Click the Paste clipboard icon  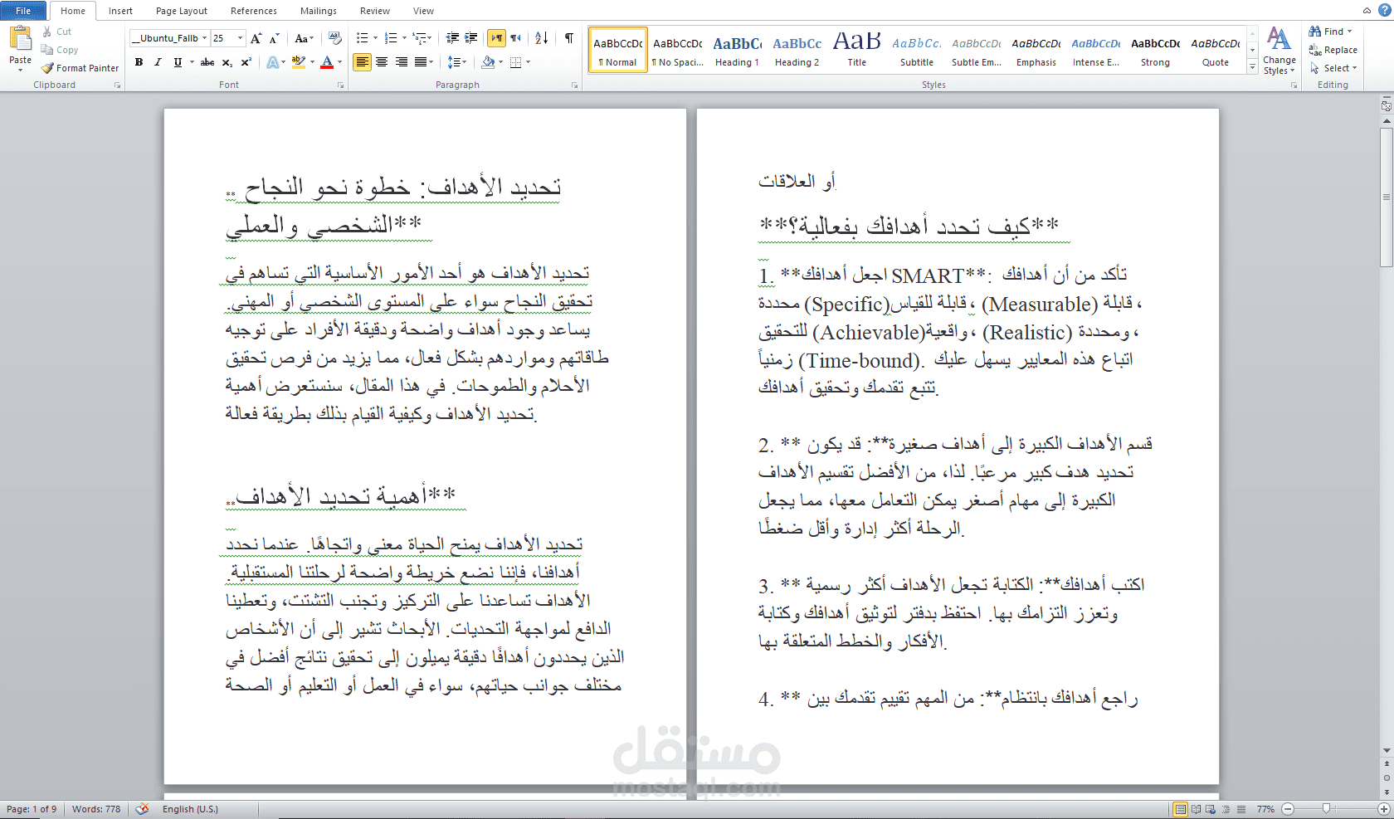coord(20,38)
